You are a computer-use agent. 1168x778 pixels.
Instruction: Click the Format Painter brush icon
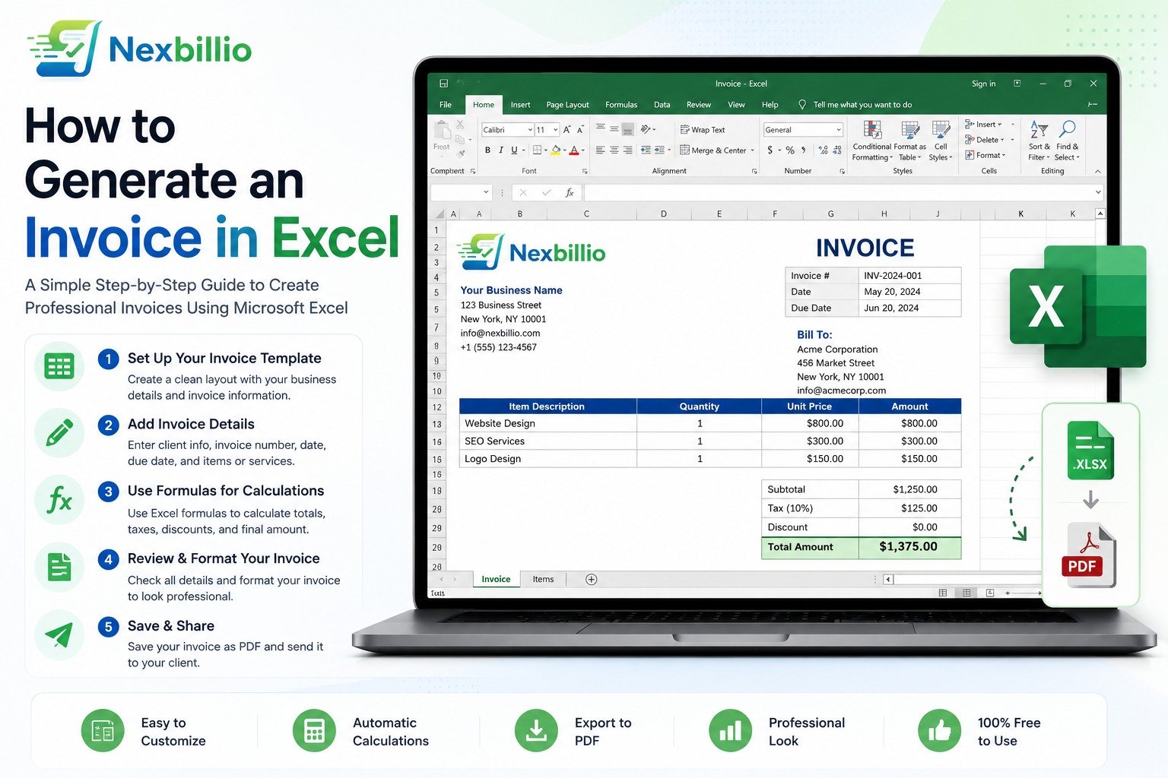[x=461, y=153]
